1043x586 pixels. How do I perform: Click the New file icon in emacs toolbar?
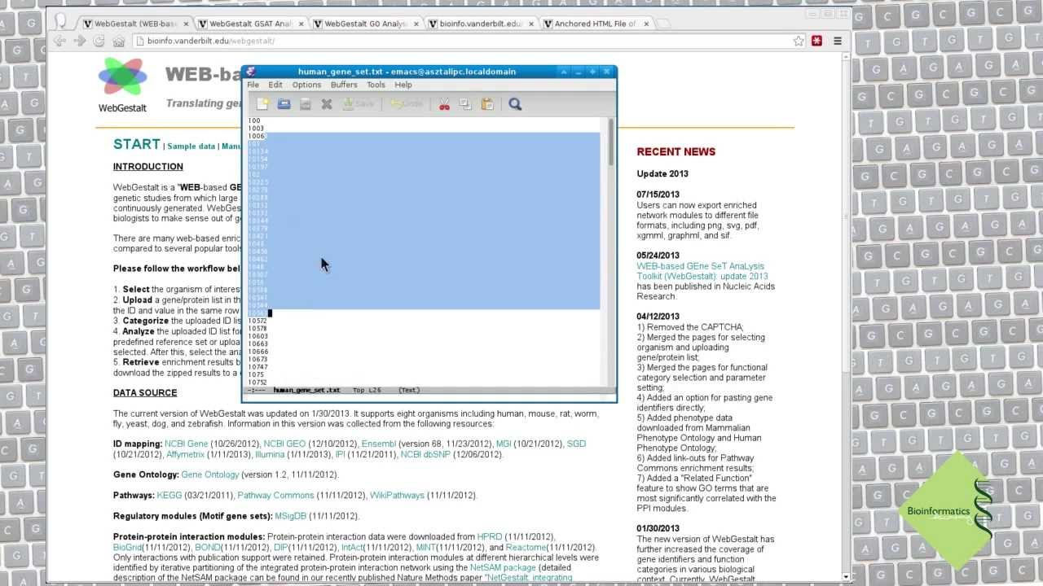262,104
